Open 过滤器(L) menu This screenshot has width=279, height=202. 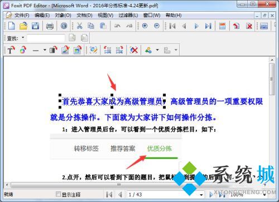(128, 15)
